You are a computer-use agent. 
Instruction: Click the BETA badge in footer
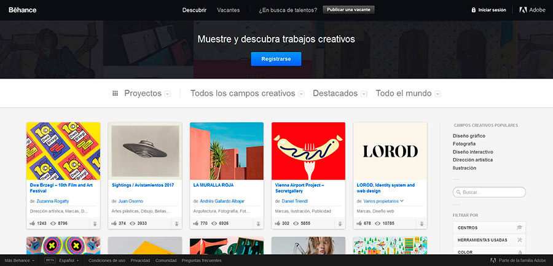(x=50, y=260)
